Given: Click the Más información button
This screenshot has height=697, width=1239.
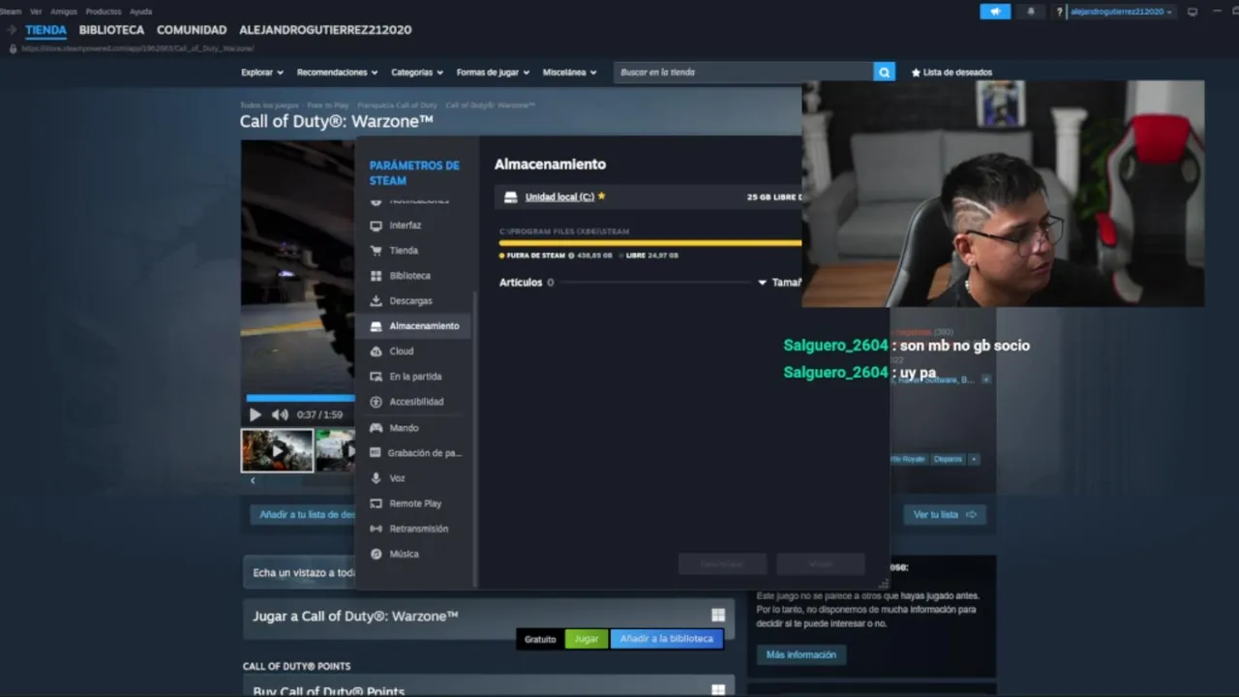Looking at the screenshot, I should pos(801,654).
